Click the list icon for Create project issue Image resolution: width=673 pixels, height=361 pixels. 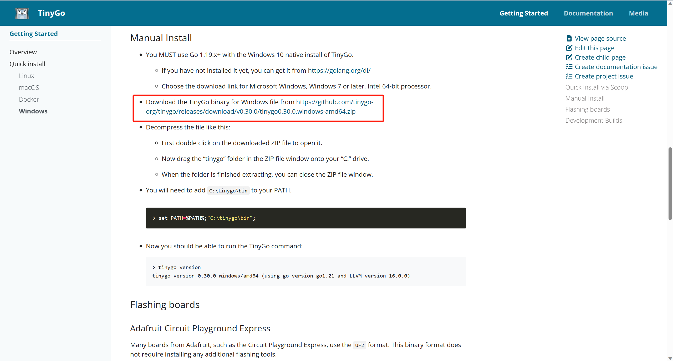coord(569,76)
